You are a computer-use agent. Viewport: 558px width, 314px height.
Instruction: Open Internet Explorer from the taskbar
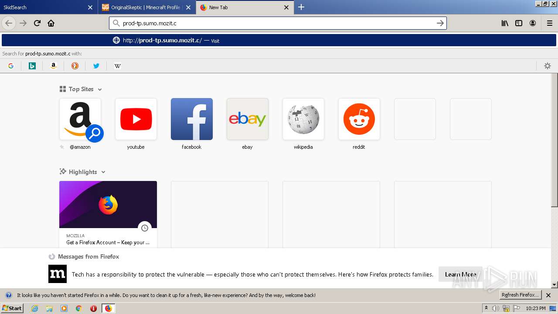(x=35, y=308)
